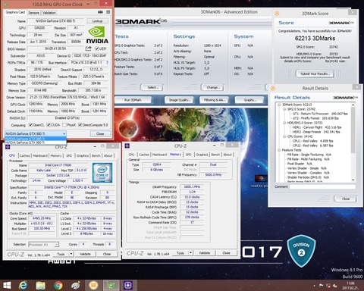Click Result Details scrollbar up arrow
Image resolution: width=364 pixels, height=291 pixels.
353,105
